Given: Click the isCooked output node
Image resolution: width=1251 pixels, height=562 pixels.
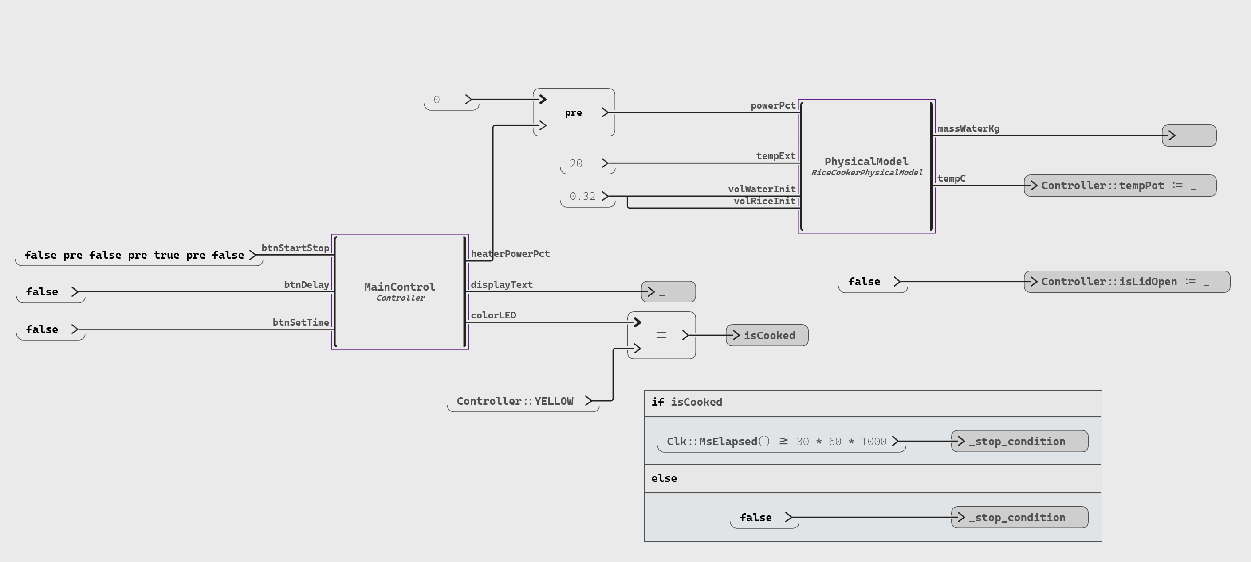Looking at the screenshot, I should pyautogui.click(x=767, y=336).
